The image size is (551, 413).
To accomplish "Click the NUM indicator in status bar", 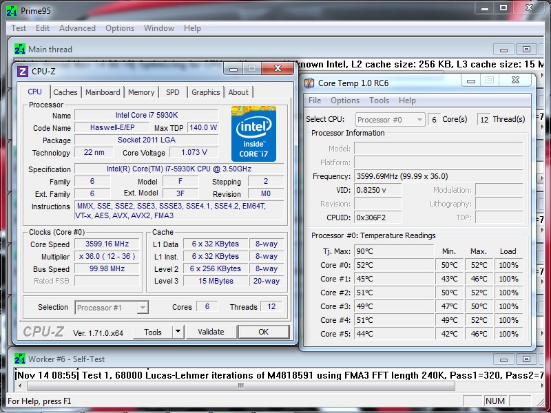I will [495, 401].
